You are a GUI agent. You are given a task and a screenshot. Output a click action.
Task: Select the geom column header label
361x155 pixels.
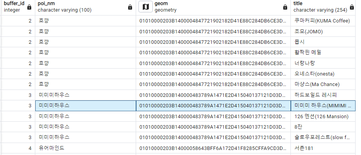click(161, 3)
